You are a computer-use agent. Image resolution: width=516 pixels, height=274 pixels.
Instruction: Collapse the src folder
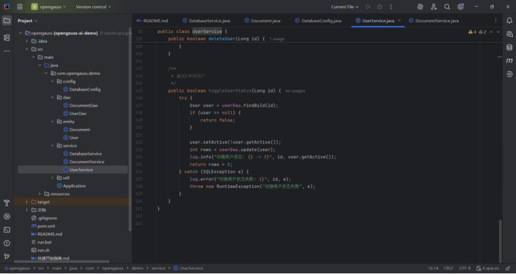coord(27,49)
